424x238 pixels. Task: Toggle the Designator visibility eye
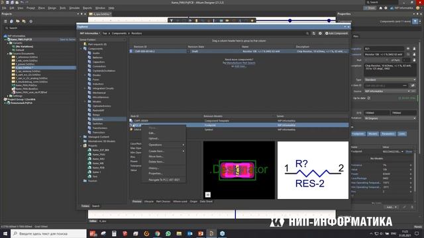408,49
